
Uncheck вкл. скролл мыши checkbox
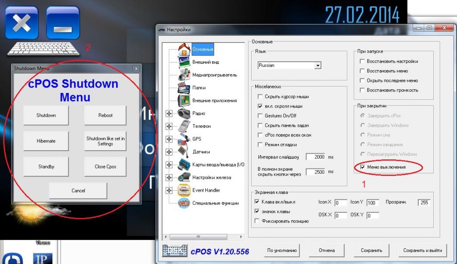(x=260, y=106)
